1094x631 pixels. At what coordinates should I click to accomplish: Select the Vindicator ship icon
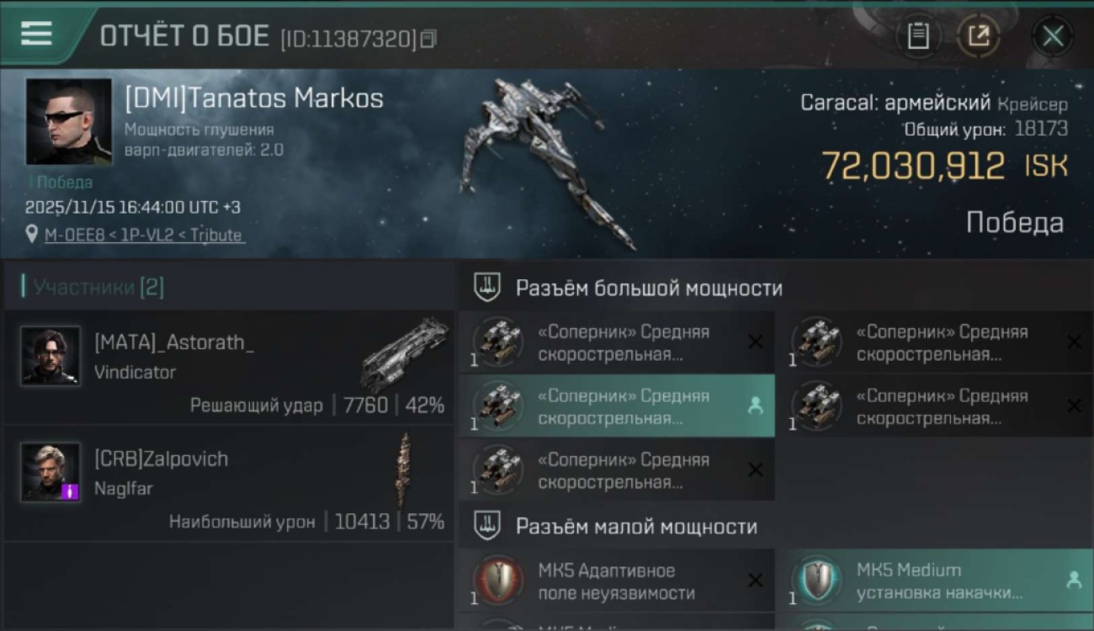click(x=406, y=353)
